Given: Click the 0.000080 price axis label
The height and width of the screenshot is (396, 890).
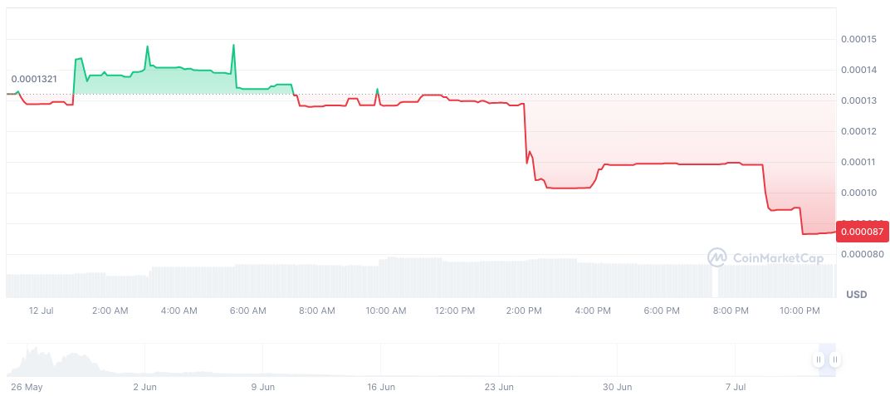Looking at the screenshot, I should pyautogui.click(x=858, y=254).
